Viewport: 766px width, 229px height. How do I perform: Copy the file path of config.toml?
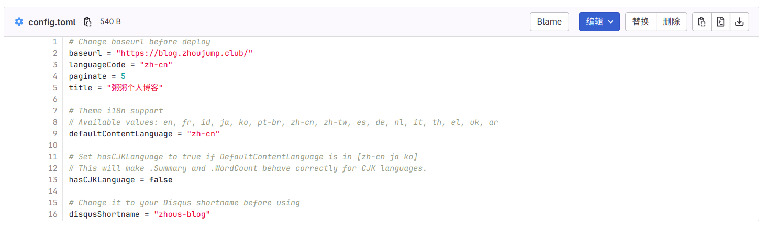(x=87, y=22)
